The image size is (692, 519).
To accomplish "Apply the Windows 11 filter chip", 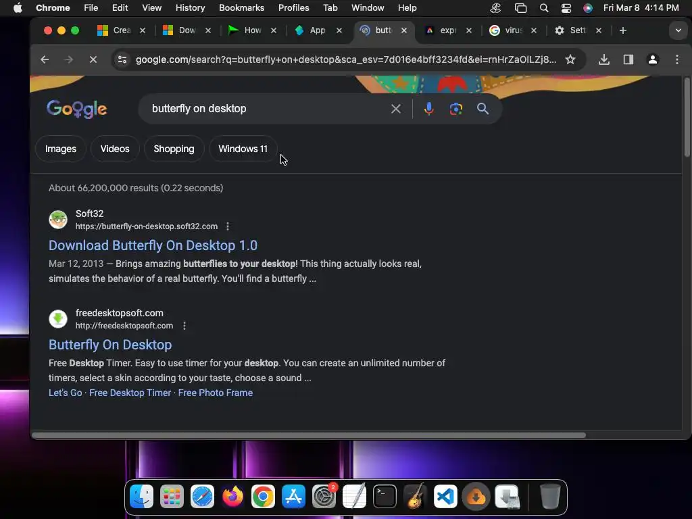I will (243, 149).
